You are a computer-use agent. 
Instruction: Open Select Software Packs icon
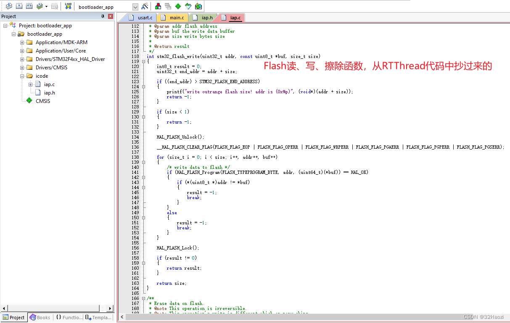coord(188,6)
